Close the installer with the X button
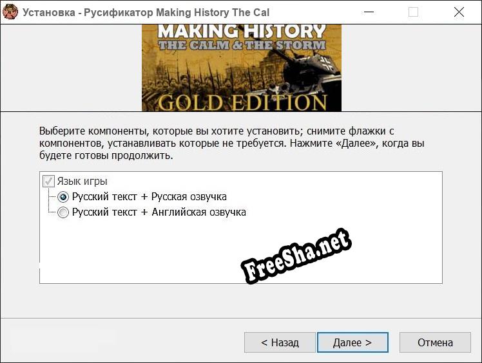Image resolution: width=482 pixels, height=363 pixels. [x=459, y=12]
